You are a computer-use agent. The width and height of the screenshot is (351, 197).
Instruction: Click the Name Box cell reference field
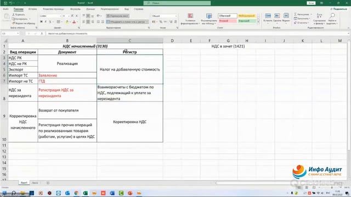(10, 33)
